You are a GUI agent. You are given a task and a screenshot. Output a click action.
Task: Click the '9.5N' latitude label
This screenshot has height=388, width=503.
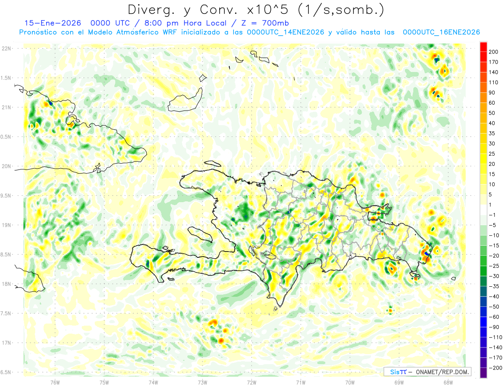coord(5,195)
